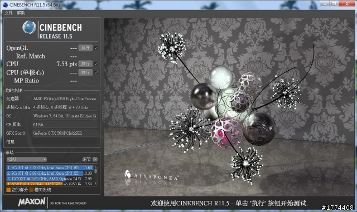Viewport: 357px width, 212px height.
Task: Click the scroll down arrow of ranking list
Action: 95,183
